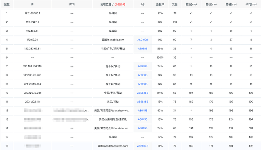Click the location 美国/acedatacenters.com
The image size is (261, 150).
coord(113,146)
